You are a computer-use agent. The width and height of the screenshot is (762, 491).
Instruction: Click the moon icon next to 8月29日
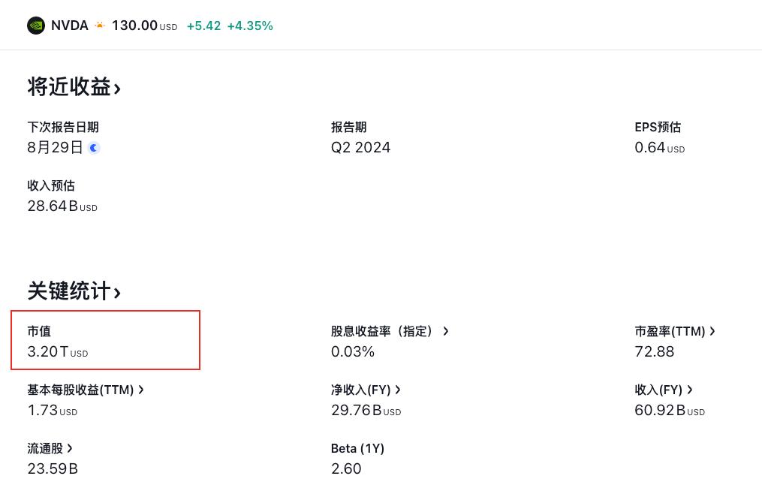tap(94, 148)
